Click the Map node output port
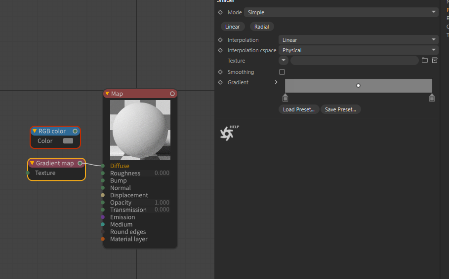Image resolution: width=449 pixels, height=279 pixels. coord(172,94)
